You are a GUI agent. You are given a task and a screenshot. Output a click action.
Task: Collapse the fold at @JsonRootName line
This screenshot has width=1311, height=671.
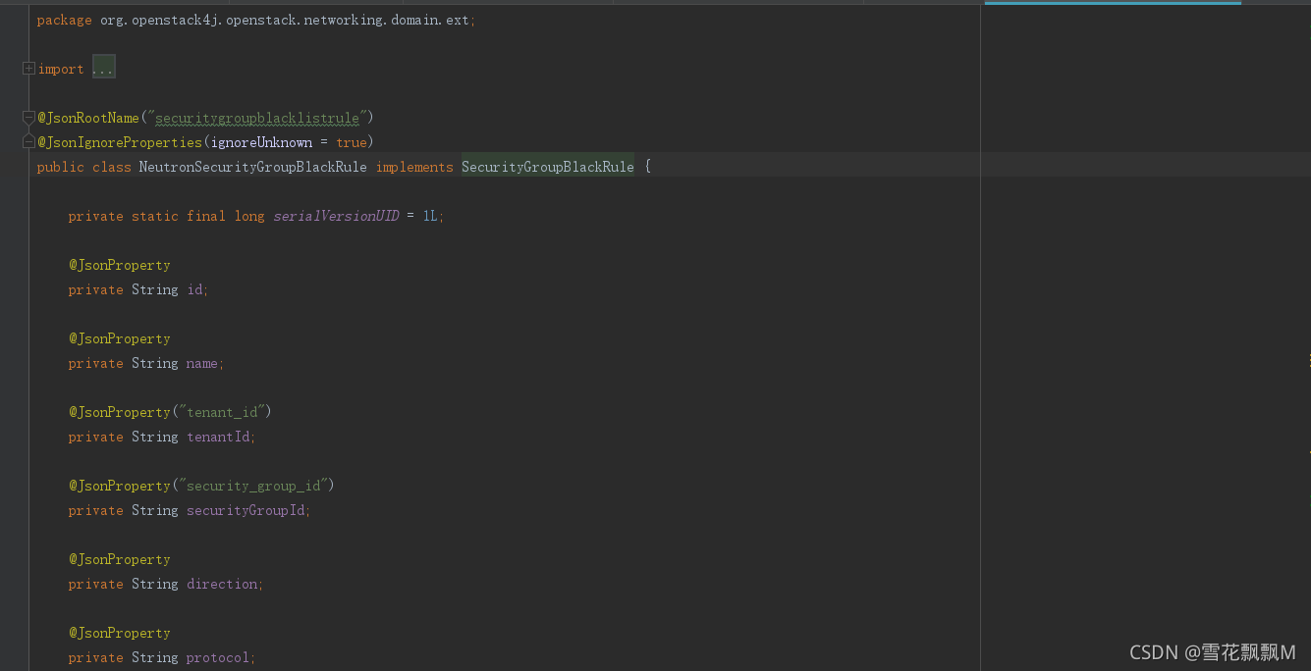point(28,118)
